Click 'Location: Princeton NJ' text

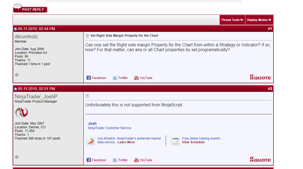click(x=31, y=53)
